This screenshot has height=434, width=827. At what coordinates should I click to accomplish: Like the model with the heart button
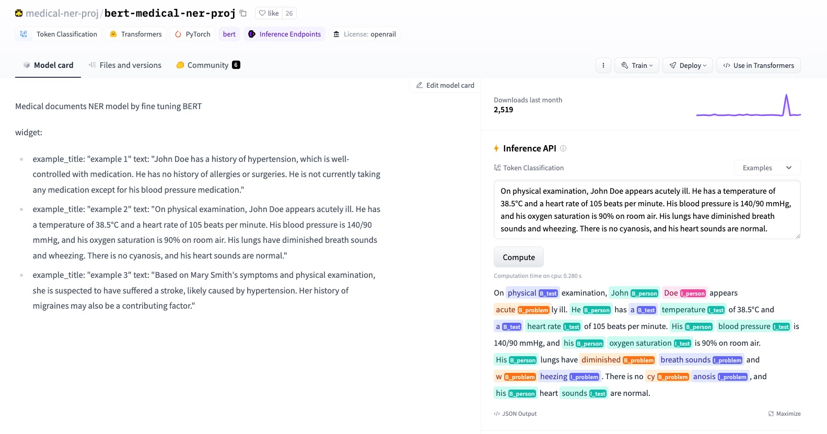coord(269,13)
